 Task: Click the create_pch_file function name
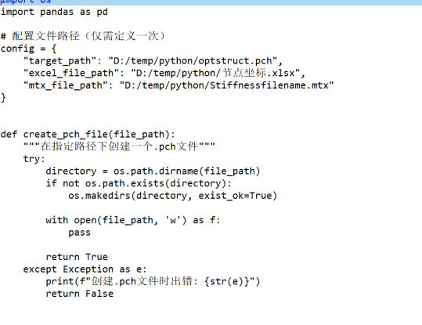[x=66, y=135]
